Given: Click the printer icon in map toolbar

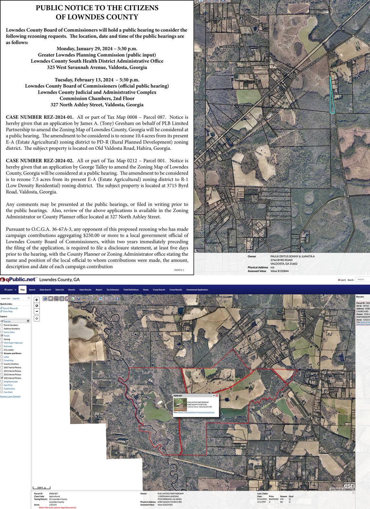Looking at the screenshot, I should click(112, 298).
